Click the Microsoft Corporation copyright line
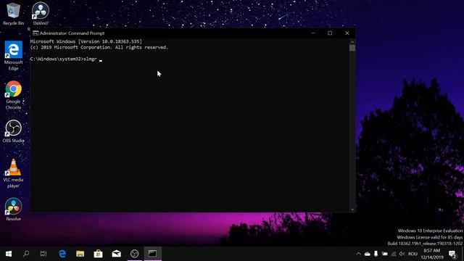 pos(99,47)
